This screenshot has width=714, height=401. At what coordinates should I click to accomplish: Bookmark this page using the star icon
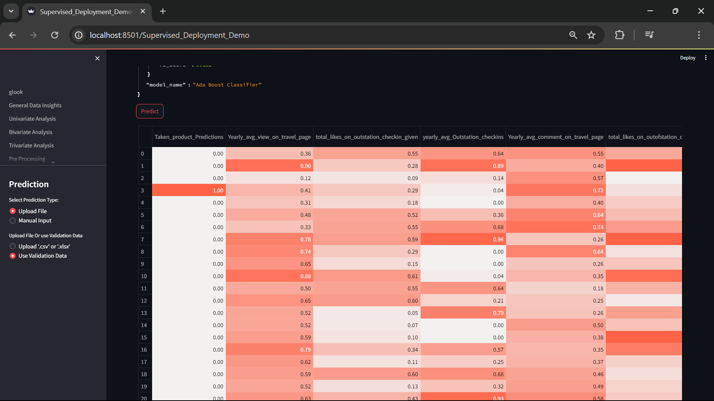pyautogui.click(x=591, y=35)
